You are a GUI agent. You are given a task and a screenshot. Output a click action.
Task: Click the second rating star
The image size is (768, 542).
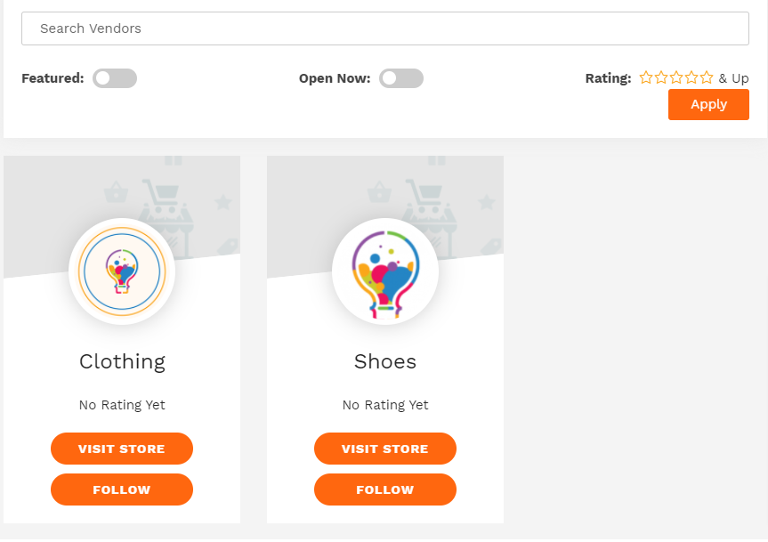click(661, 78)
